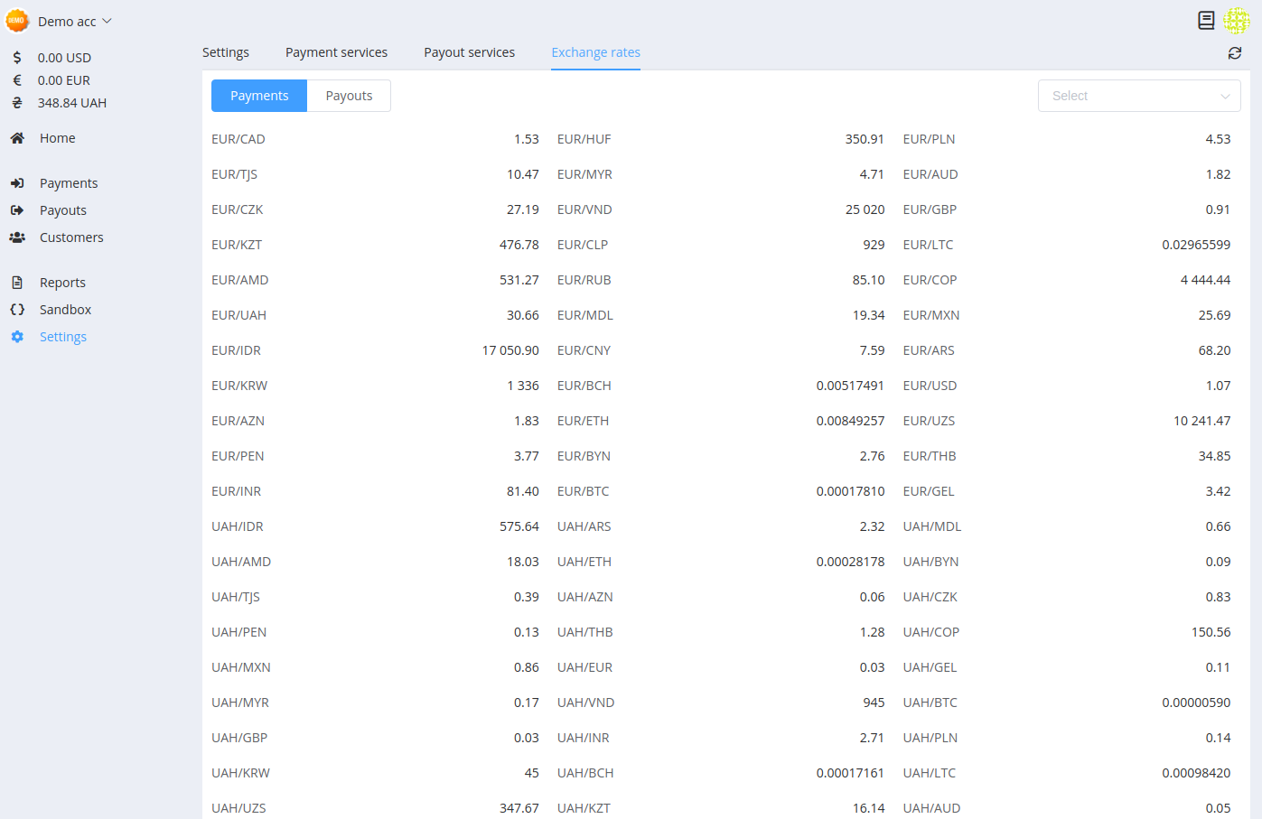Click the Payouts arrow icon in sidebar
Screen dimensions: 1262x819
(x=17, y=210)
